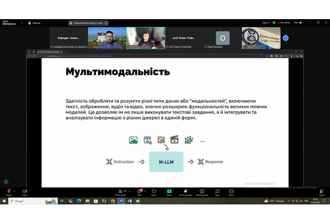Leave the meeting
330x223 pixels.
coord(321,192)
